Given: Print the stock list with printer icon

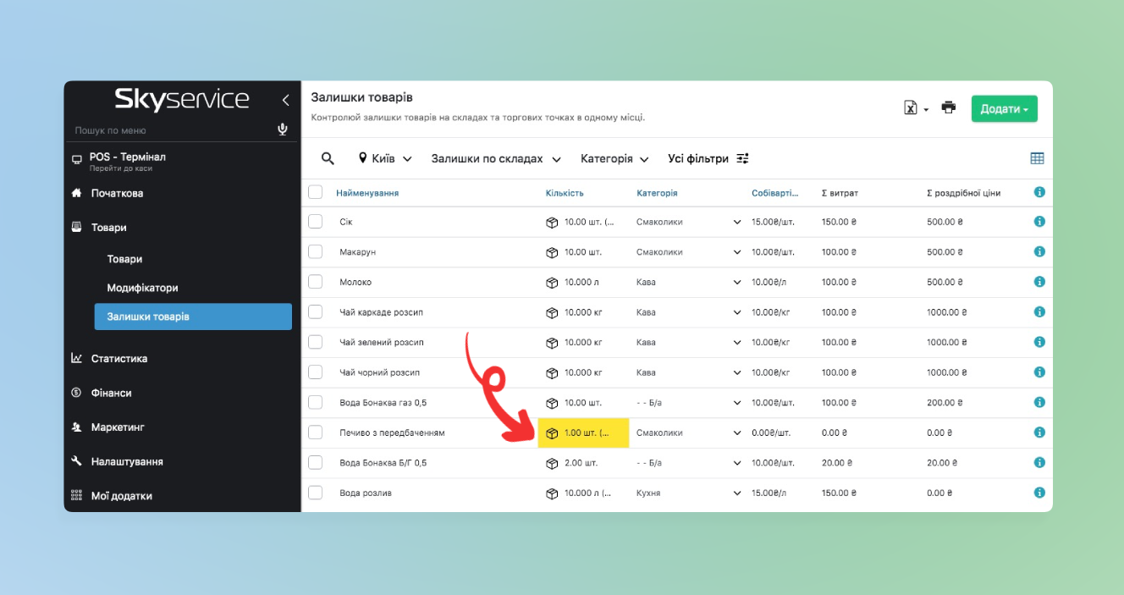Looking at the screenshot, I should pyautogui.click(x=949, y=107).
